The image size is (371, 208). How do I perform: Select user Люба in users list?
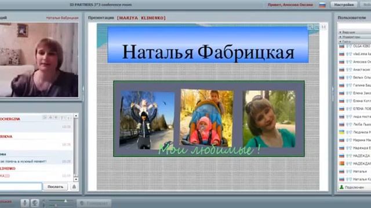(355, 124)
